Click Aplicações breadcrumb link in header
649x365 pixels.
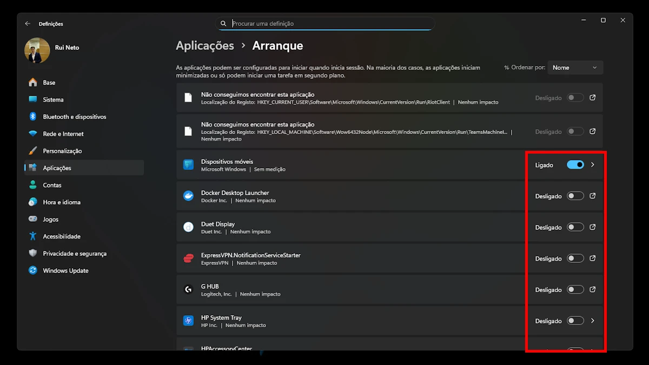[205, 46]
